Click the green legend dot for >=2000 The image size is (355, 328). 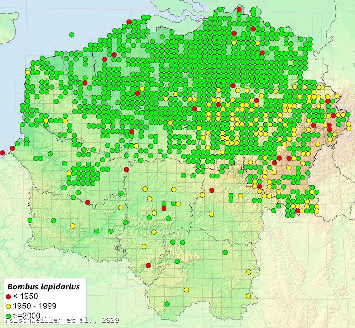click(x=8, y=316)
